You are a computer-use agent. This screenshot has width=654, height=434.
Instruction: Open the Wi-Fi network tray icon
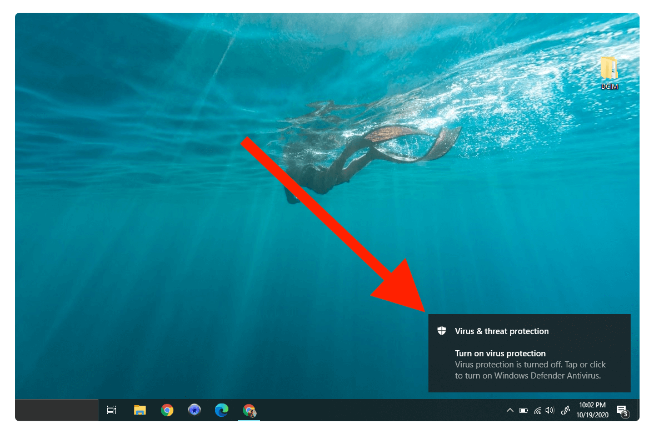537,411
